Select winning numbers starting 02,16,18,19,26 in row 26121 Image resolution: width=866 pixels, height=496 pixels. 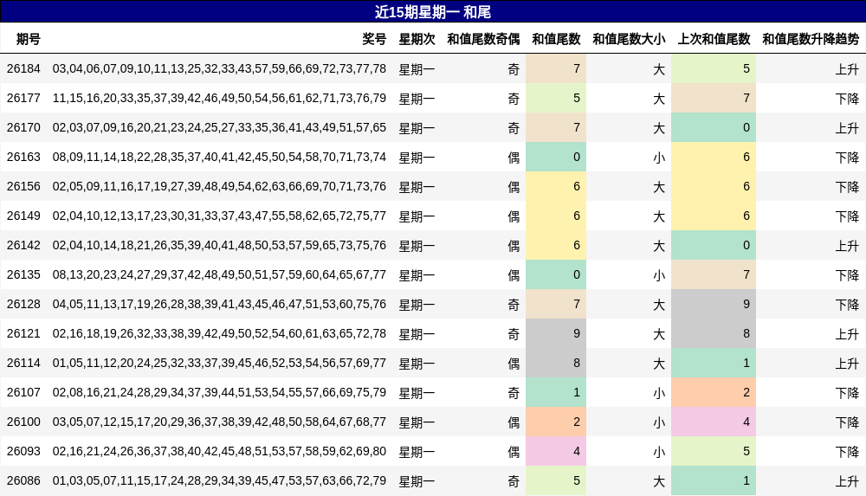click(x=219, y=333)
